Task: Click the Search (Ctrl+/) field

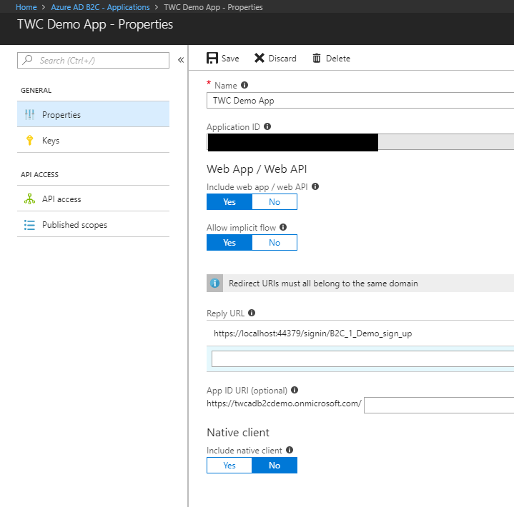Action: [93, 60]
